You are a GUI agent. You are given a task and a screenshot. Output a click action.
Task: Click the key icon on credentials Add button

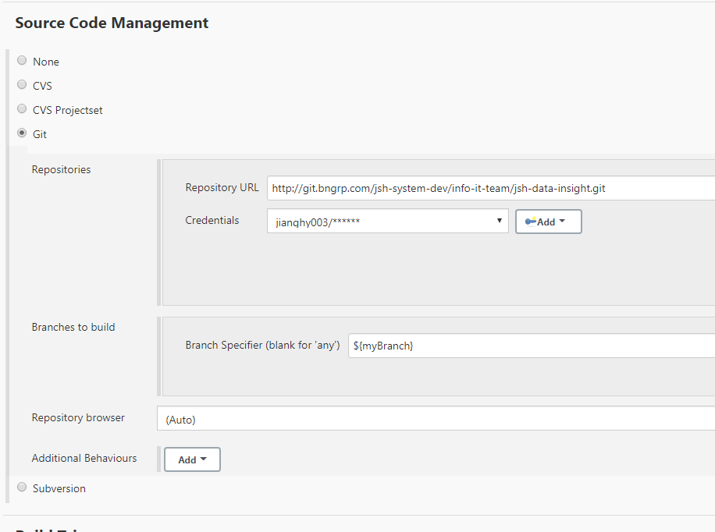pyautogui.click(x=530, y=222)
